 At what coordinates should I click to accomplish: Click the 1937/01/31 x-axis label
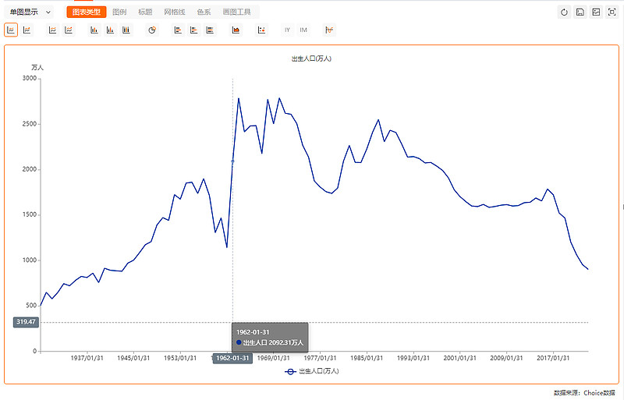87,358
